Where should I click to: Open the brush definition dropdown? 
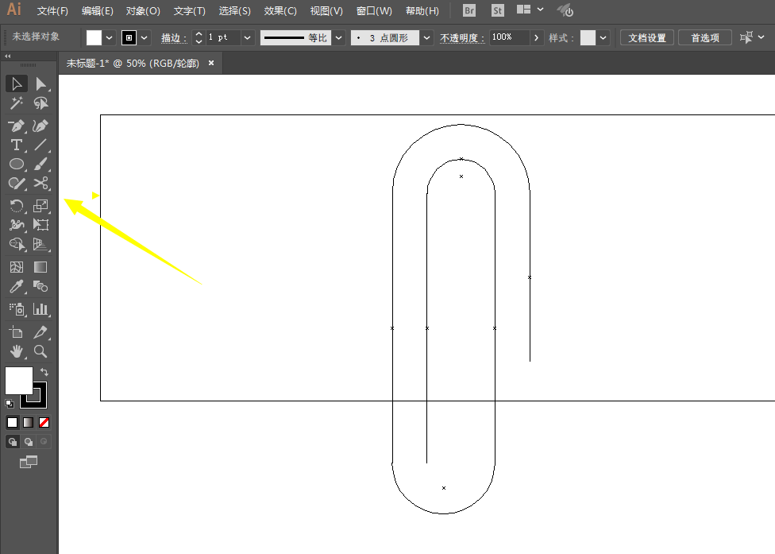(426, 37)
